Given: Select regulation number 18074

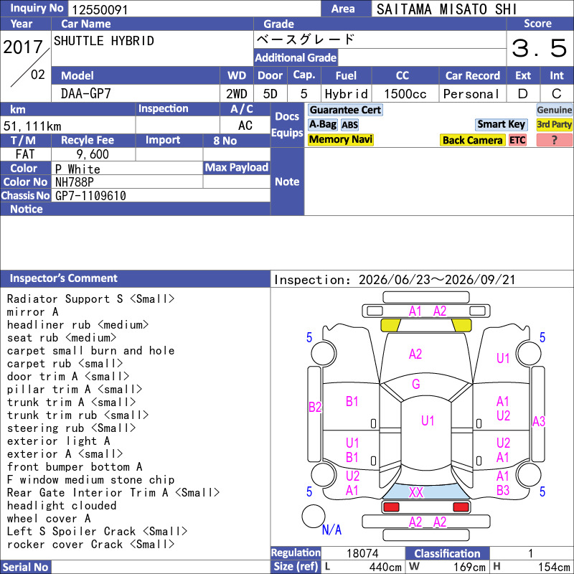Looking at the screenshot, I should click(x=362, y=553).
